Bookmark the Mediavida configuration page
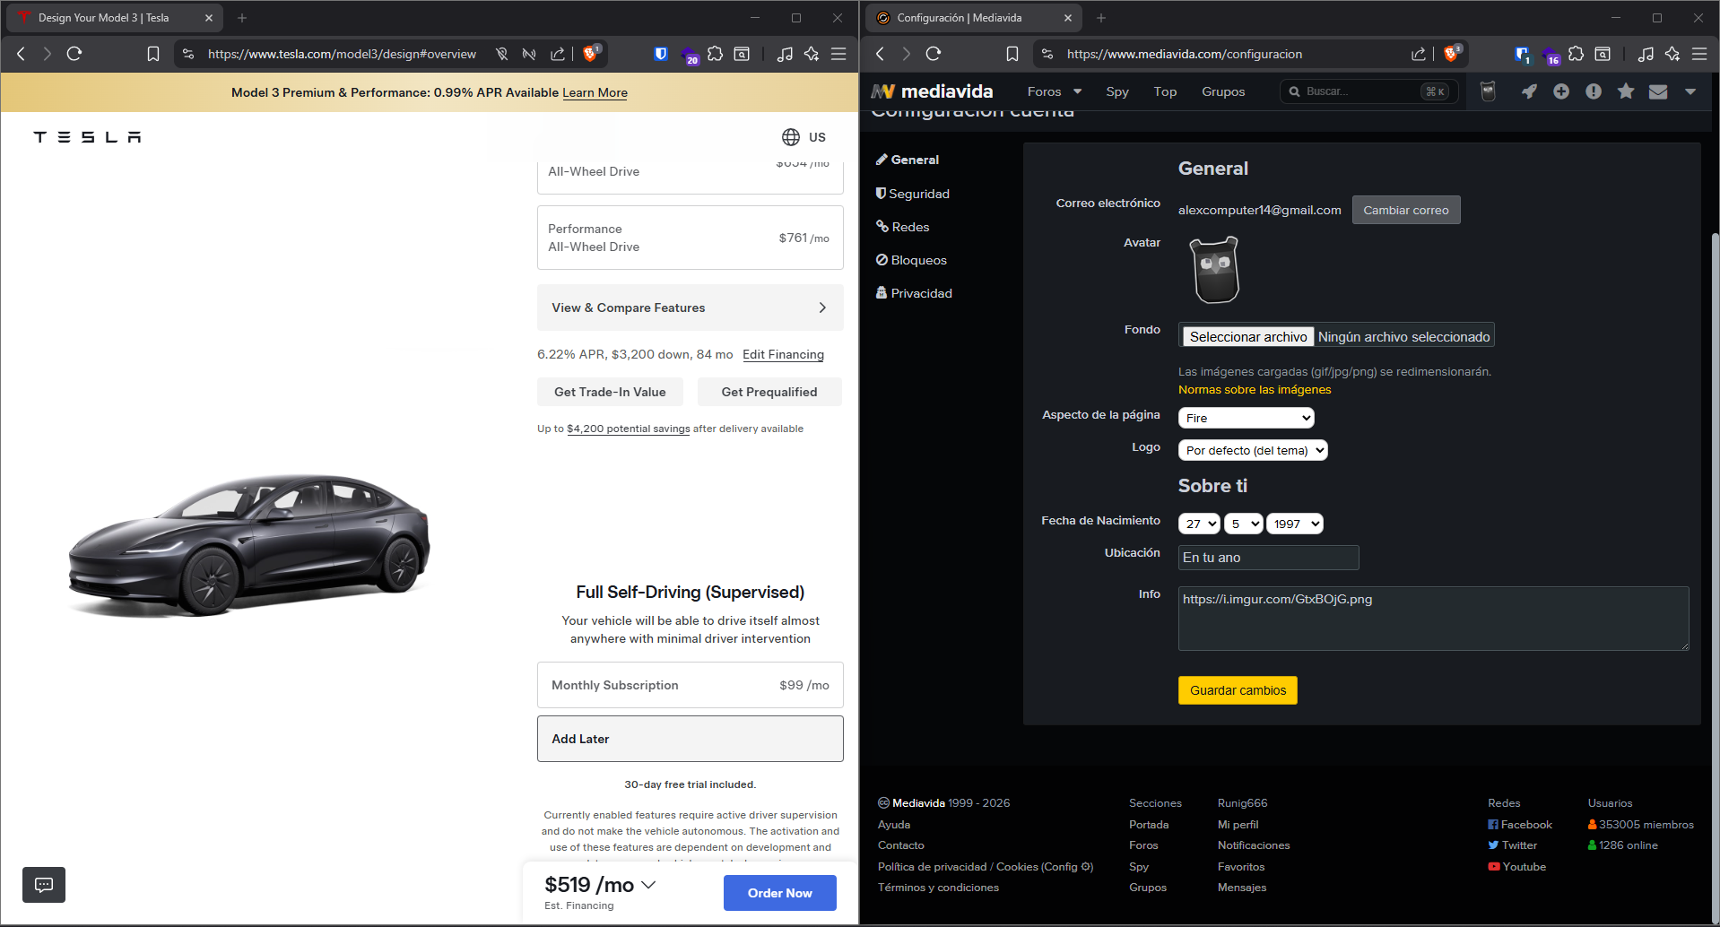Image resolution: width=1720 pixels, height=927 pixels. [x=1012, y=54]
